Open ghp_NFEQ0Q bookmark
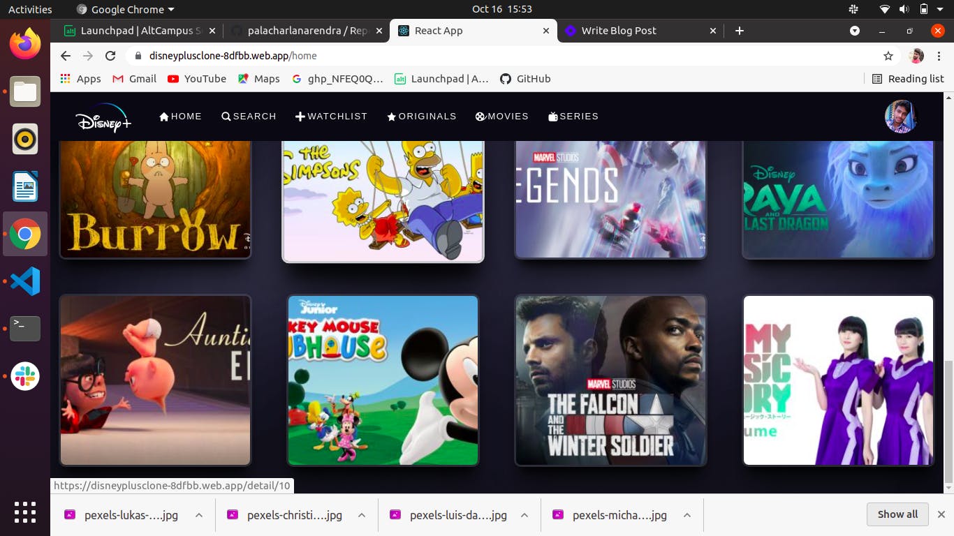954x536 pixels. pyautogui.click(x=337, y=79)
